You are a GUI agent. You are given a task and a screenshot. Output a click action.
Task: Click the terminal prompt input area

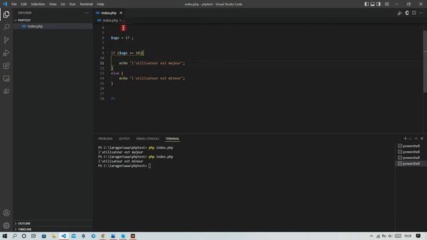(149, 166)
